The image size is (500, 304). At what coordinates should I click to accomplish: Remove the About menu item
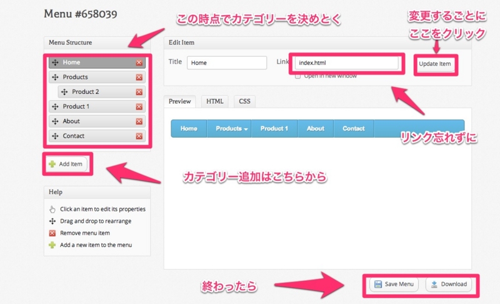[x=139, y=121]
